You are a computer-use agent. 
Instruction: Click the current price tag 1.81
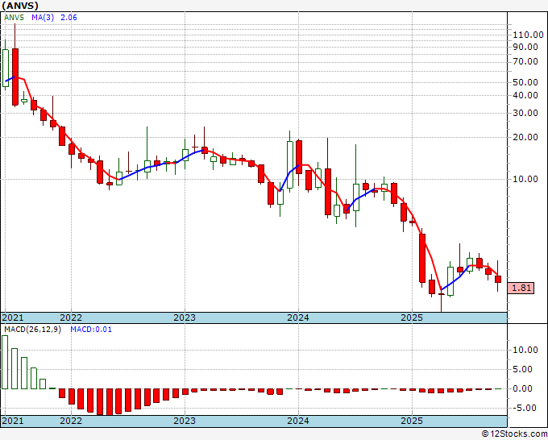click(x=521, y=288)
